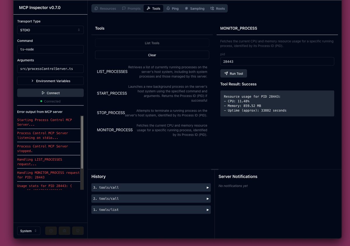The width and height of the screenshot is (350, 246).
Task: Click the List Tools button
Action: pos(152,43)
